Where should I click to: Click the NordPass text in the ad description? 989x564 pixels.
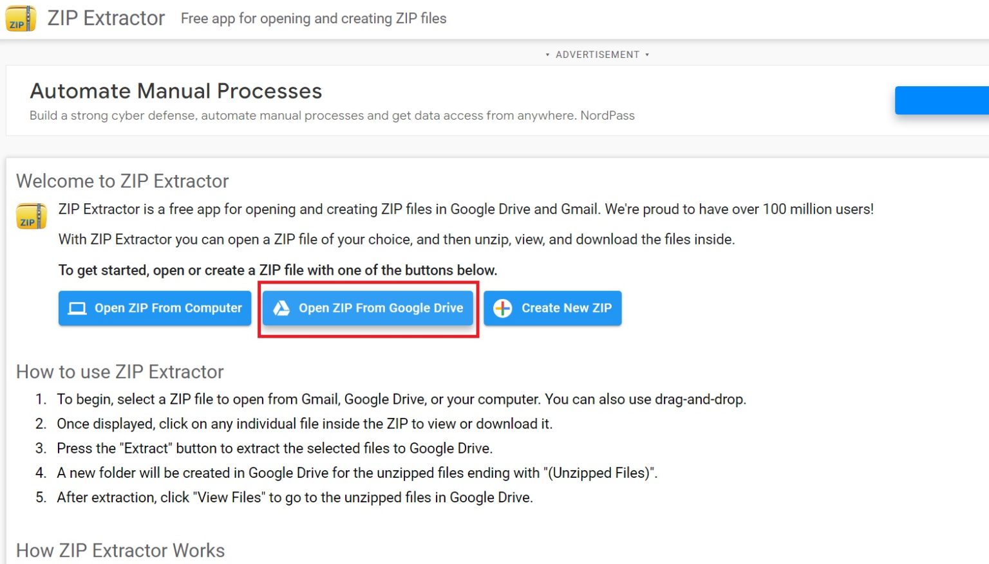click(608, 116)
